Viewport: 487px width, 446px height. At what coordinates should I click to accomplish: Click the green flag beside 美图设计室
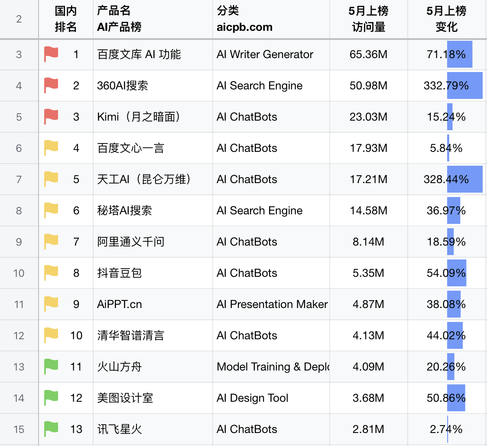(51, 398)
